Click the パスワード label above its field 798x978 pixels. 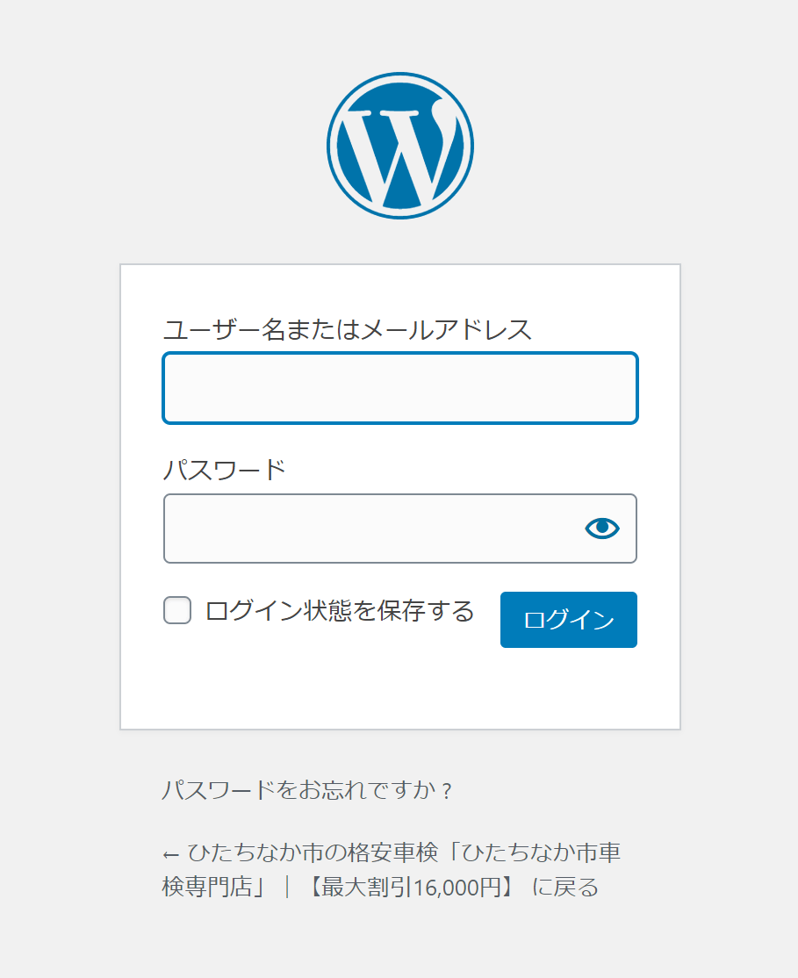click(x=225, y=470)
